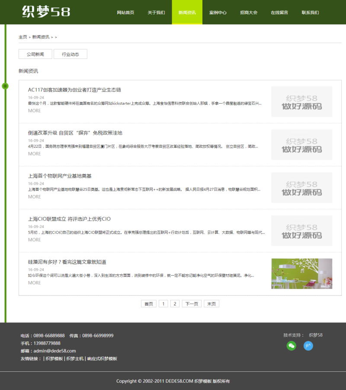Click the admin@dede58.com email text

click(54, 351)
